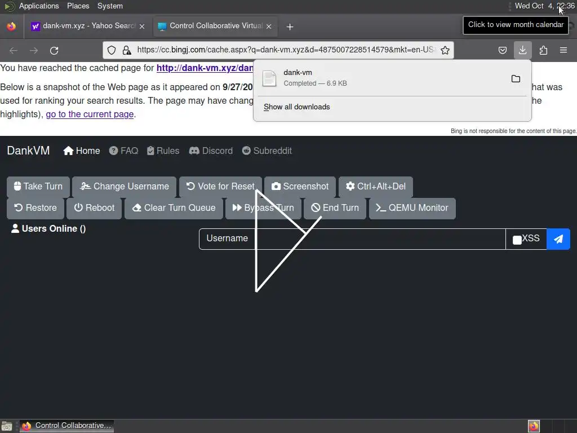Click the End Turn button
This screenshot has height=433, width=577.
(x=335, y=208)
